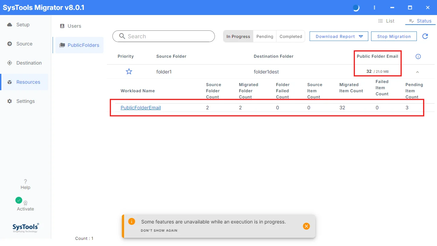Click the priority star for folder1
This screenshot has height=246, width=437.
click(x=129, y=71)
